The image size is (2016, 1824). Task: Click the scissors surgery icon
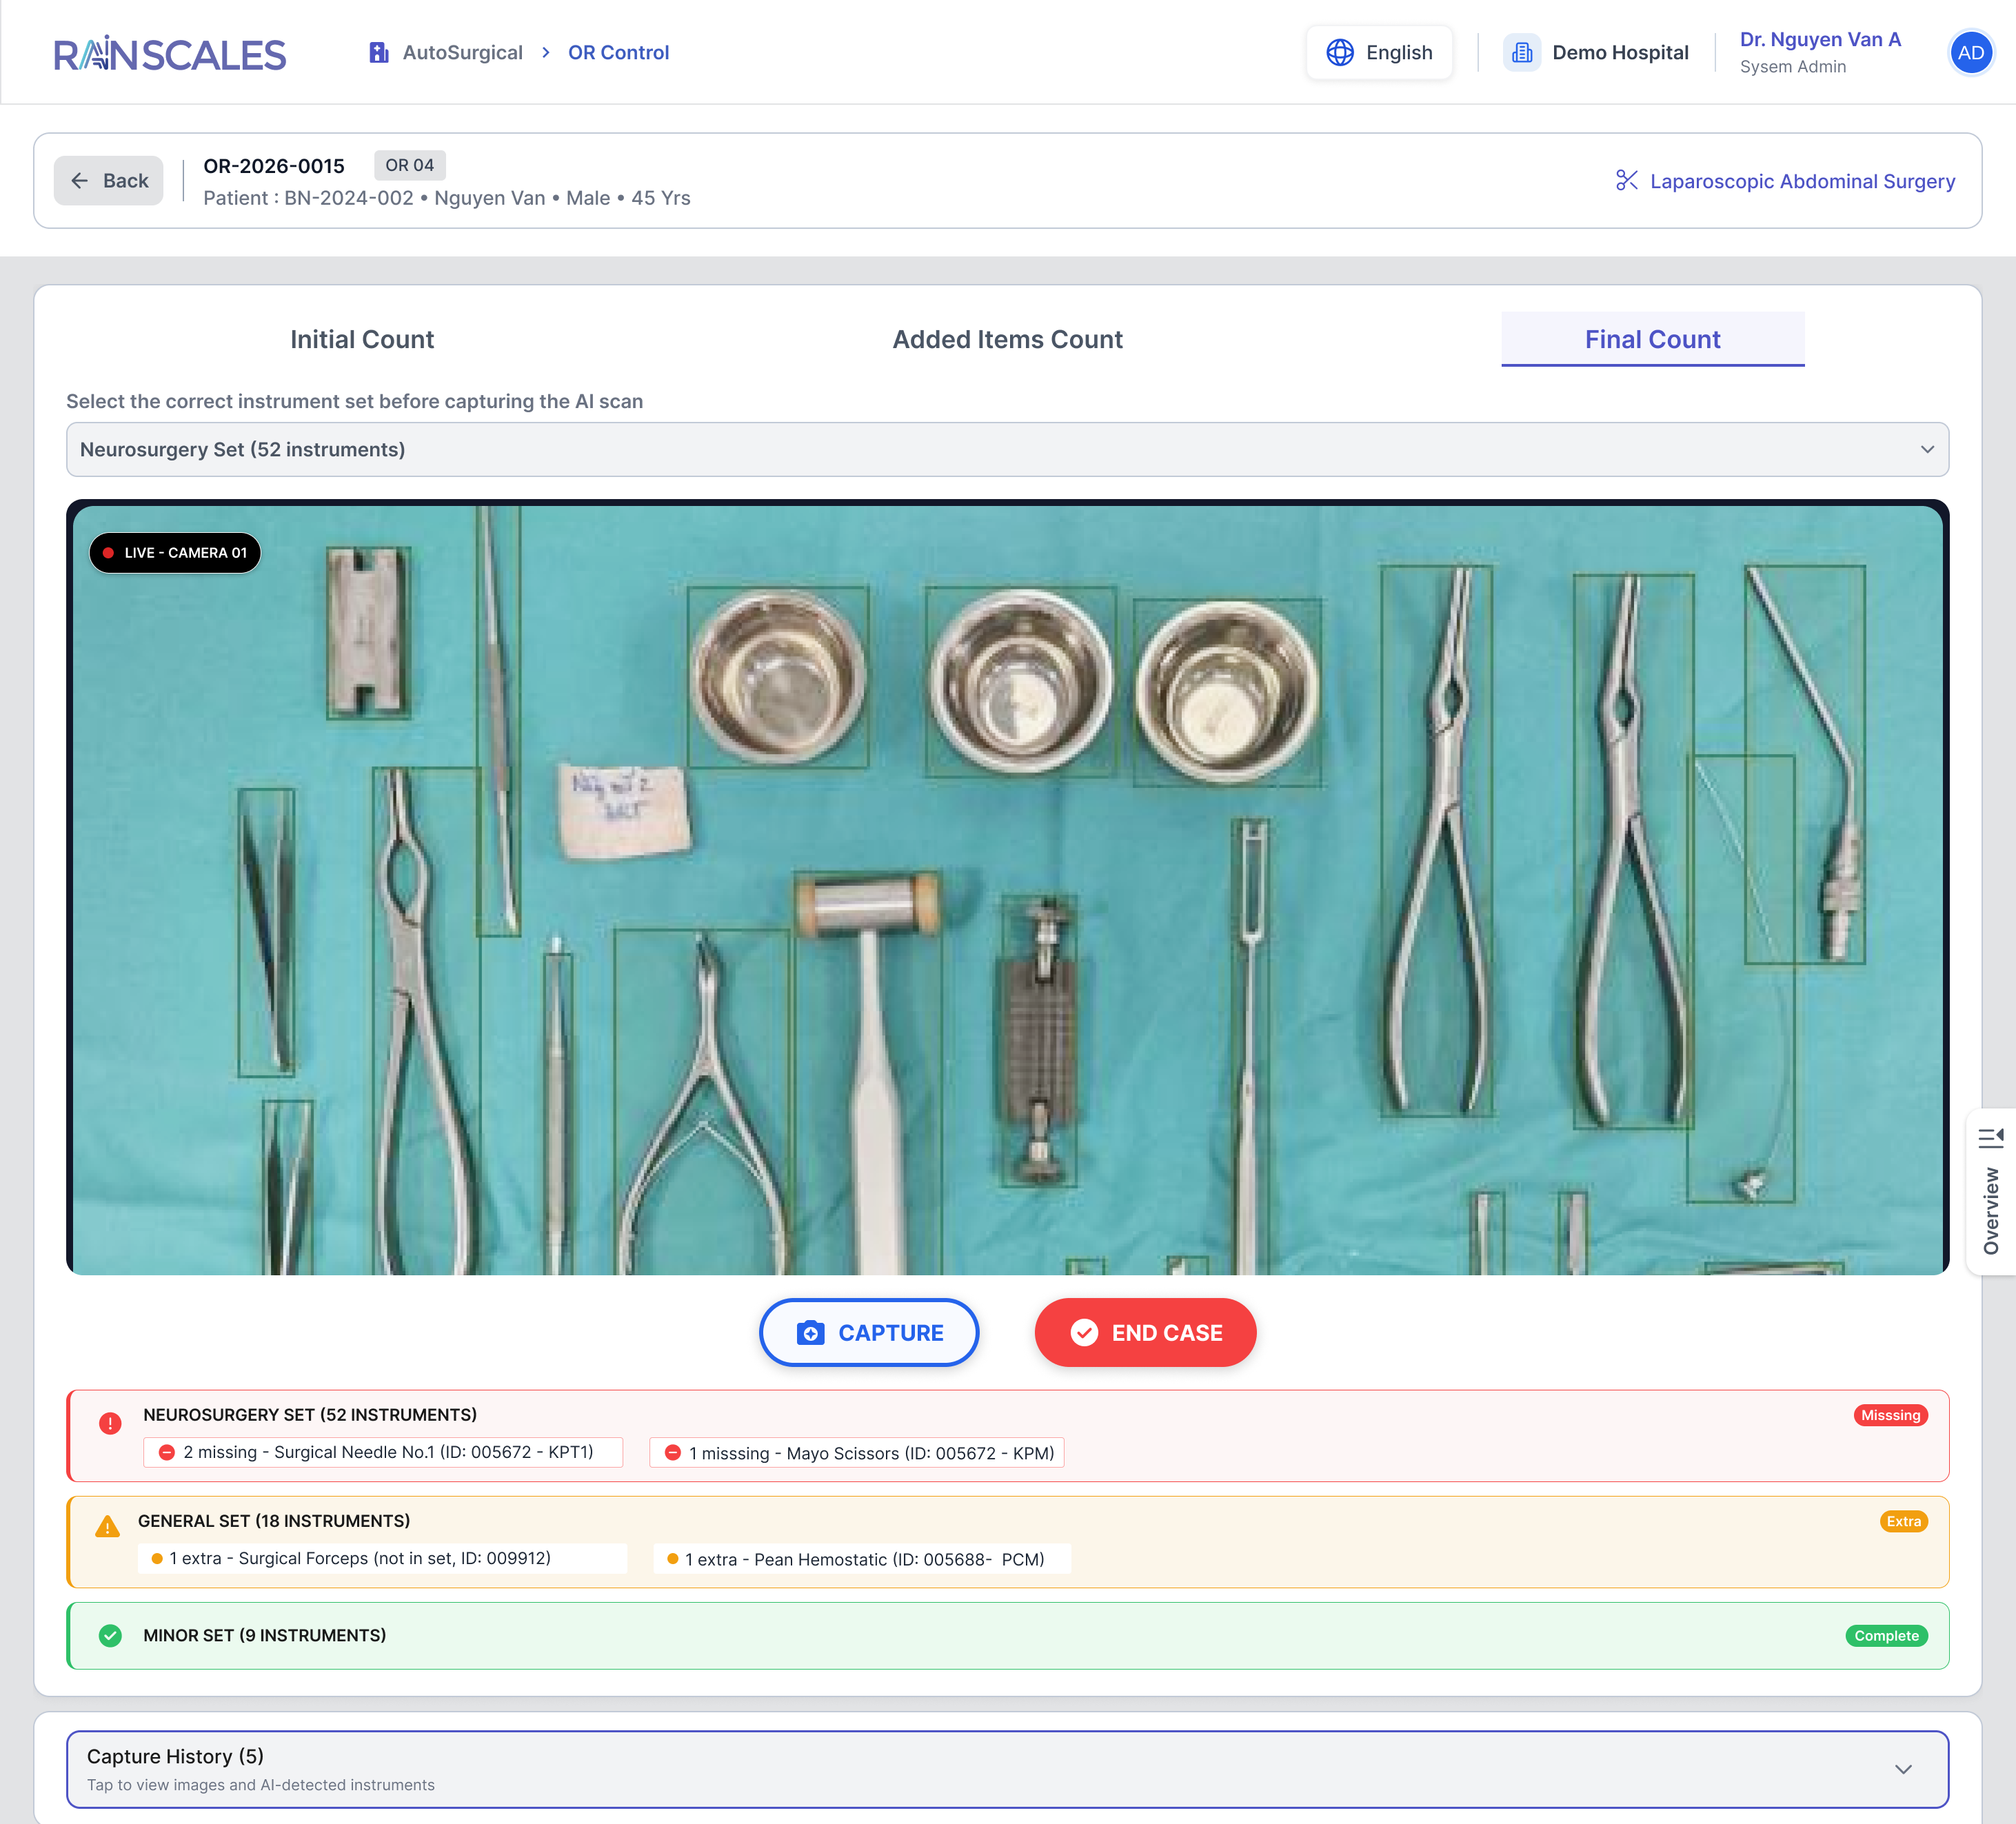(1627, 181)
